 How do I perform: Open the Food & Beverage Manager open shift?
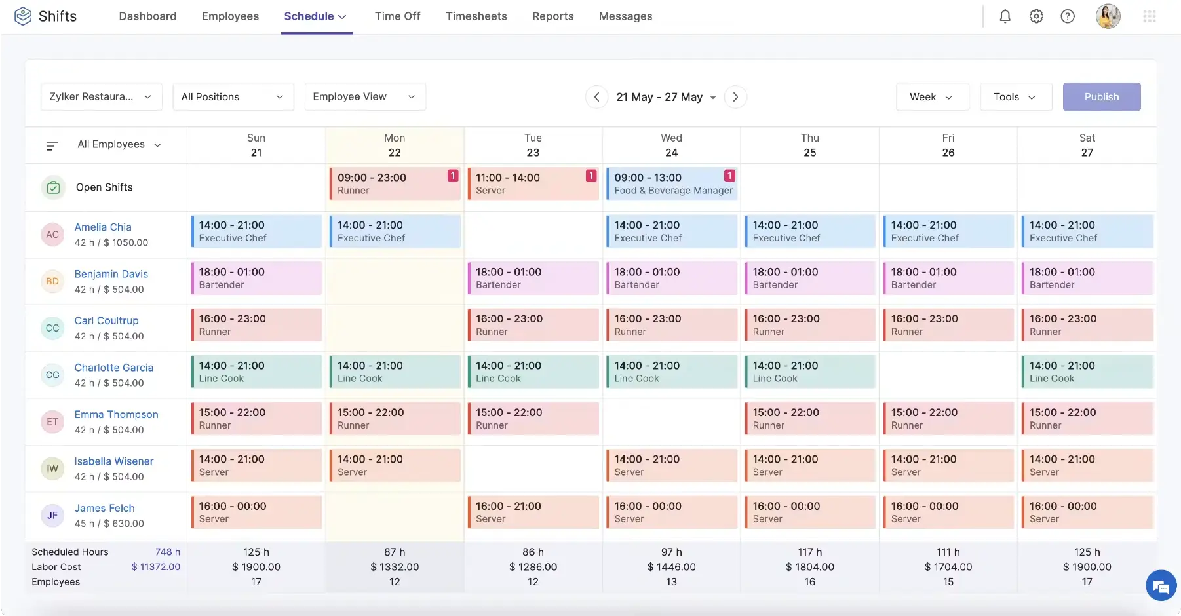[x=672, y=183]
